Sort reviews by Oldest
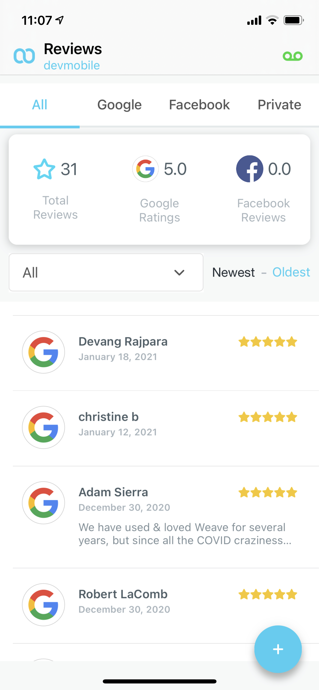The height and width of the screenshot is (690, 319). [291, 272]
